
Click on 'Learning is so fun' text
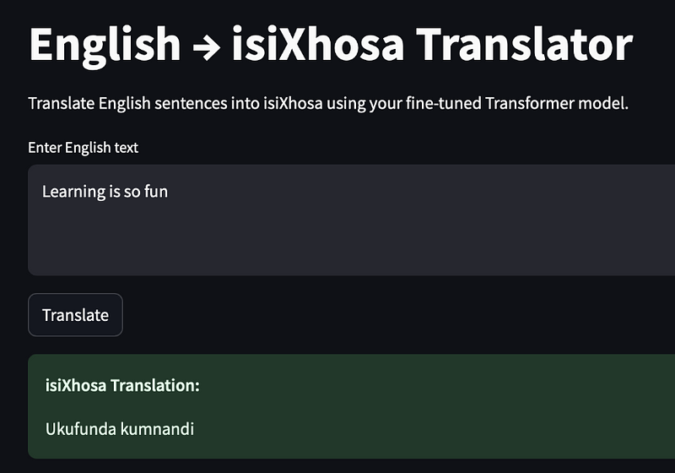(105, 192)
